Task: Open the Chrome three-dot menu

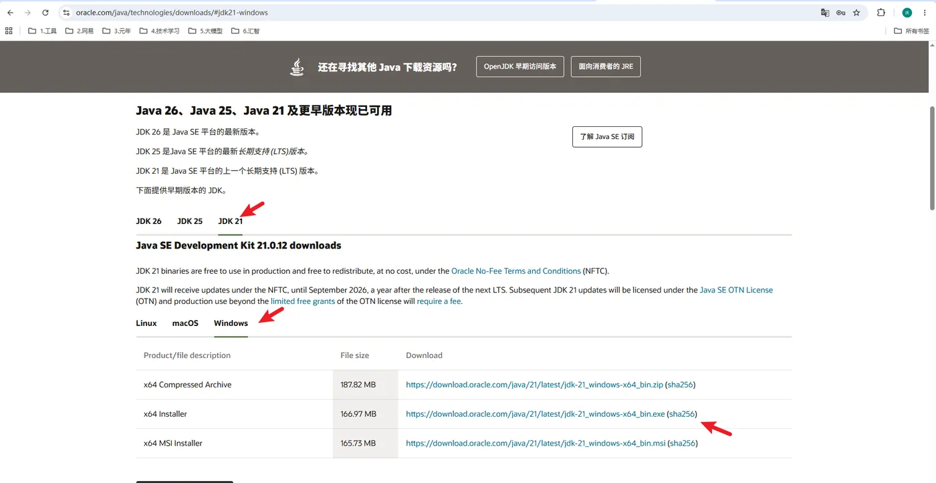Action: [x=926, y=13]
